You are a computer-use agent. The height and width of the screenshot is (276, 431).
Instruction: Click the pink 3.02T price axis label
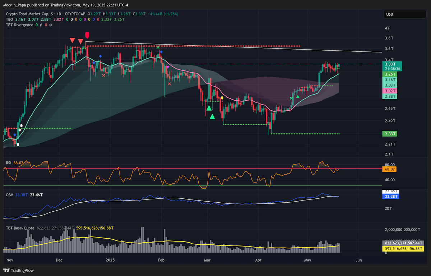[x=389, y=91]
